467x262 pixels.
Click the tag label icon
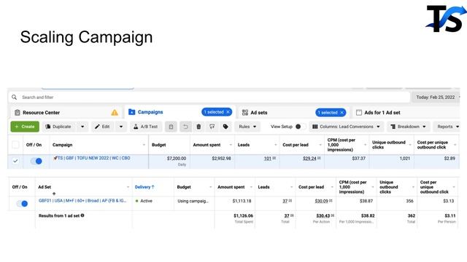point(225,127)
